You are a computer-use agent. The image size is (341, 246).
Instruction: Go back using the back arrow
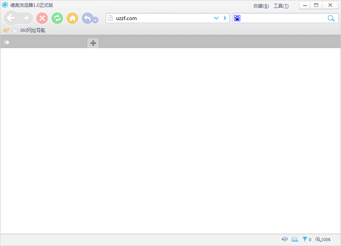click(x=11, y=18)
